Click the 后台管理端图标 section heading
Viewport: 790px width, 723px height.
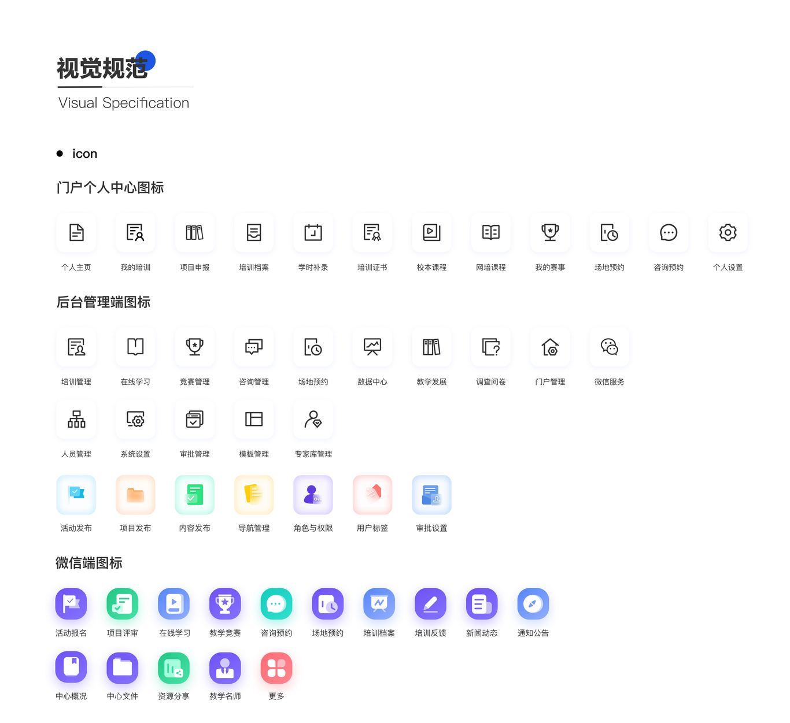(x=104, y=302)
